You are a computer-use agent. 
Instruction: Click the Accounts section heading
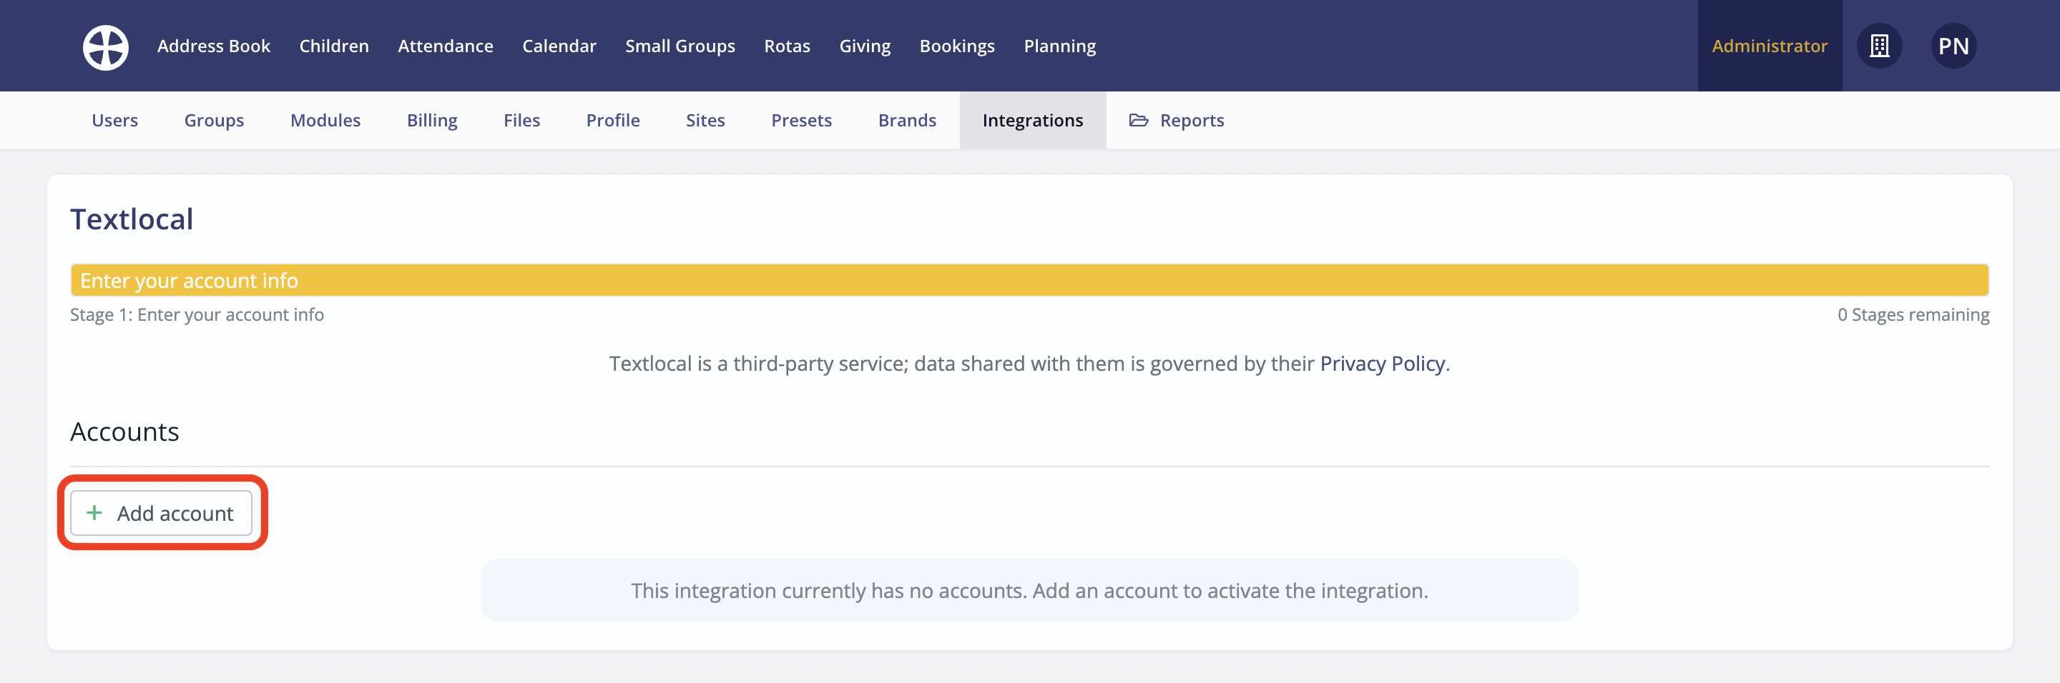pos(124,432)
